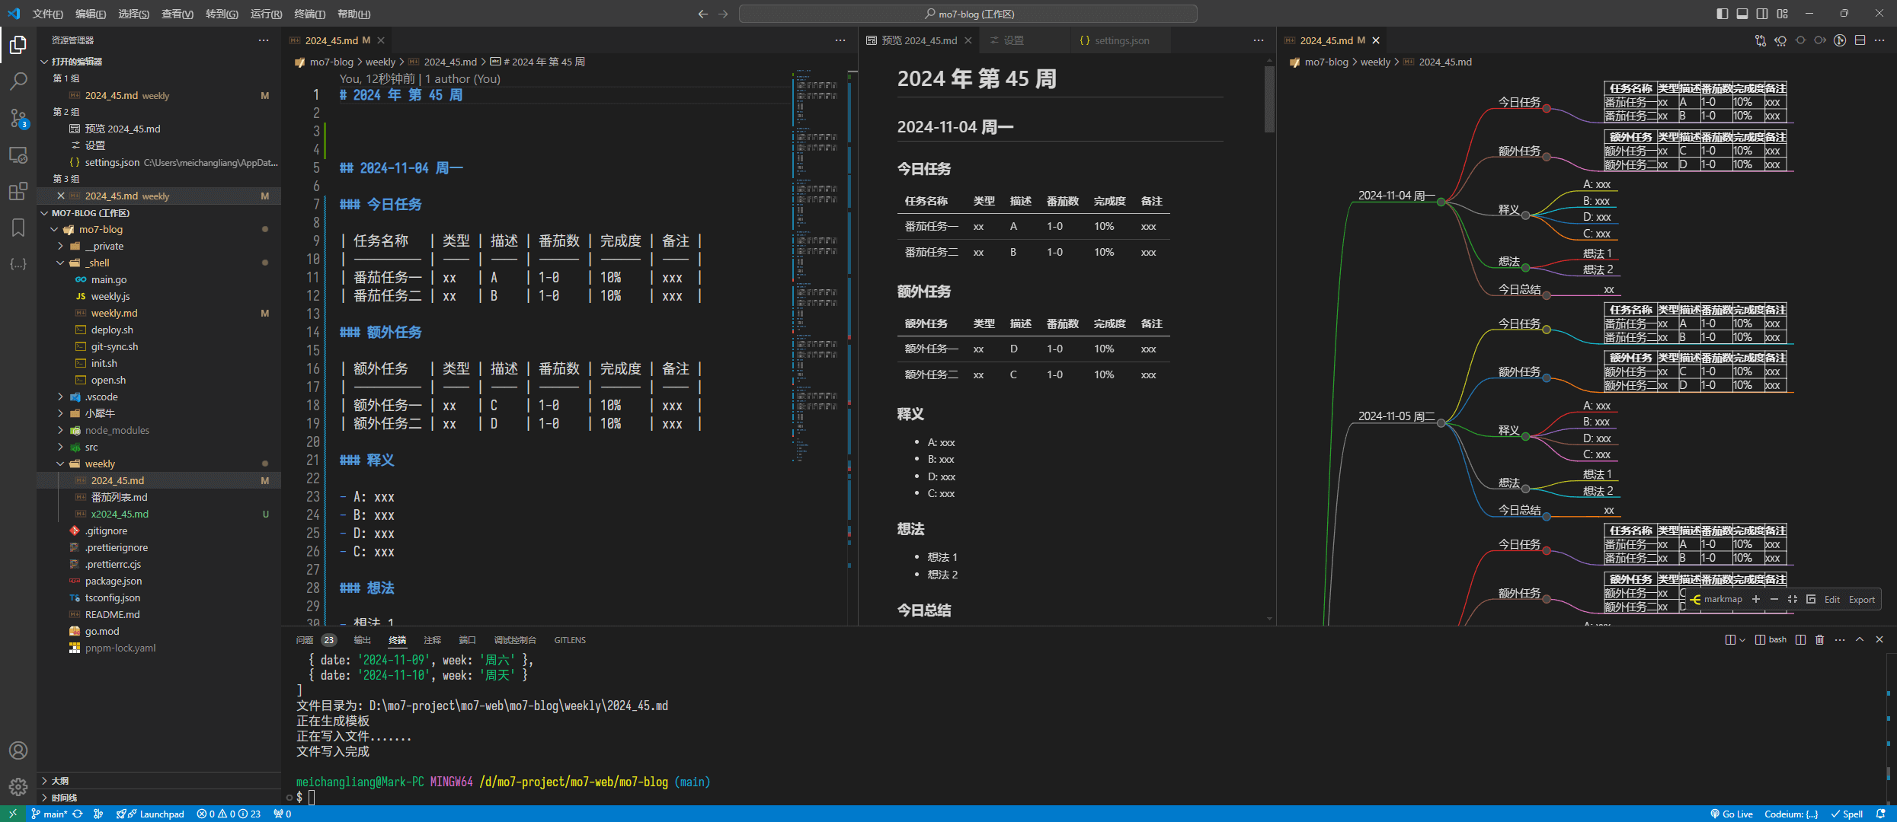Image resolution: width=1897 pixels, height=822 pixels.
Task: Toggle GitLens file annotations icon
Action: coord(1840,40)
